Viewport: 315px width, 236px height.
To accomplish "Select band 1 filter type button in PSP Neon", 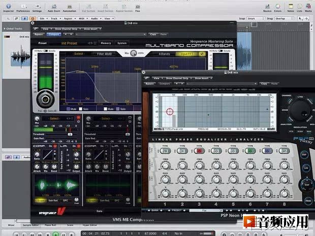I will 165,151.
